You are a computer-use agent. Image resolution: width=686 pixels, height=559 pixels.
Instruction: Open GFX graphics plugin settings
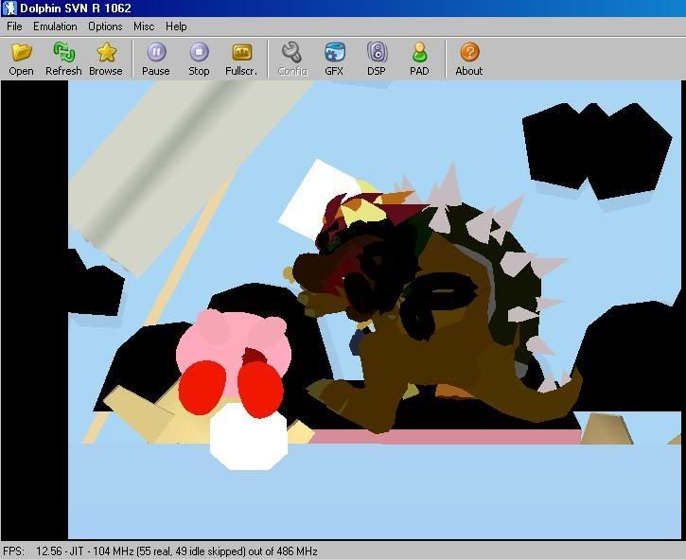[x=334, y=58]
